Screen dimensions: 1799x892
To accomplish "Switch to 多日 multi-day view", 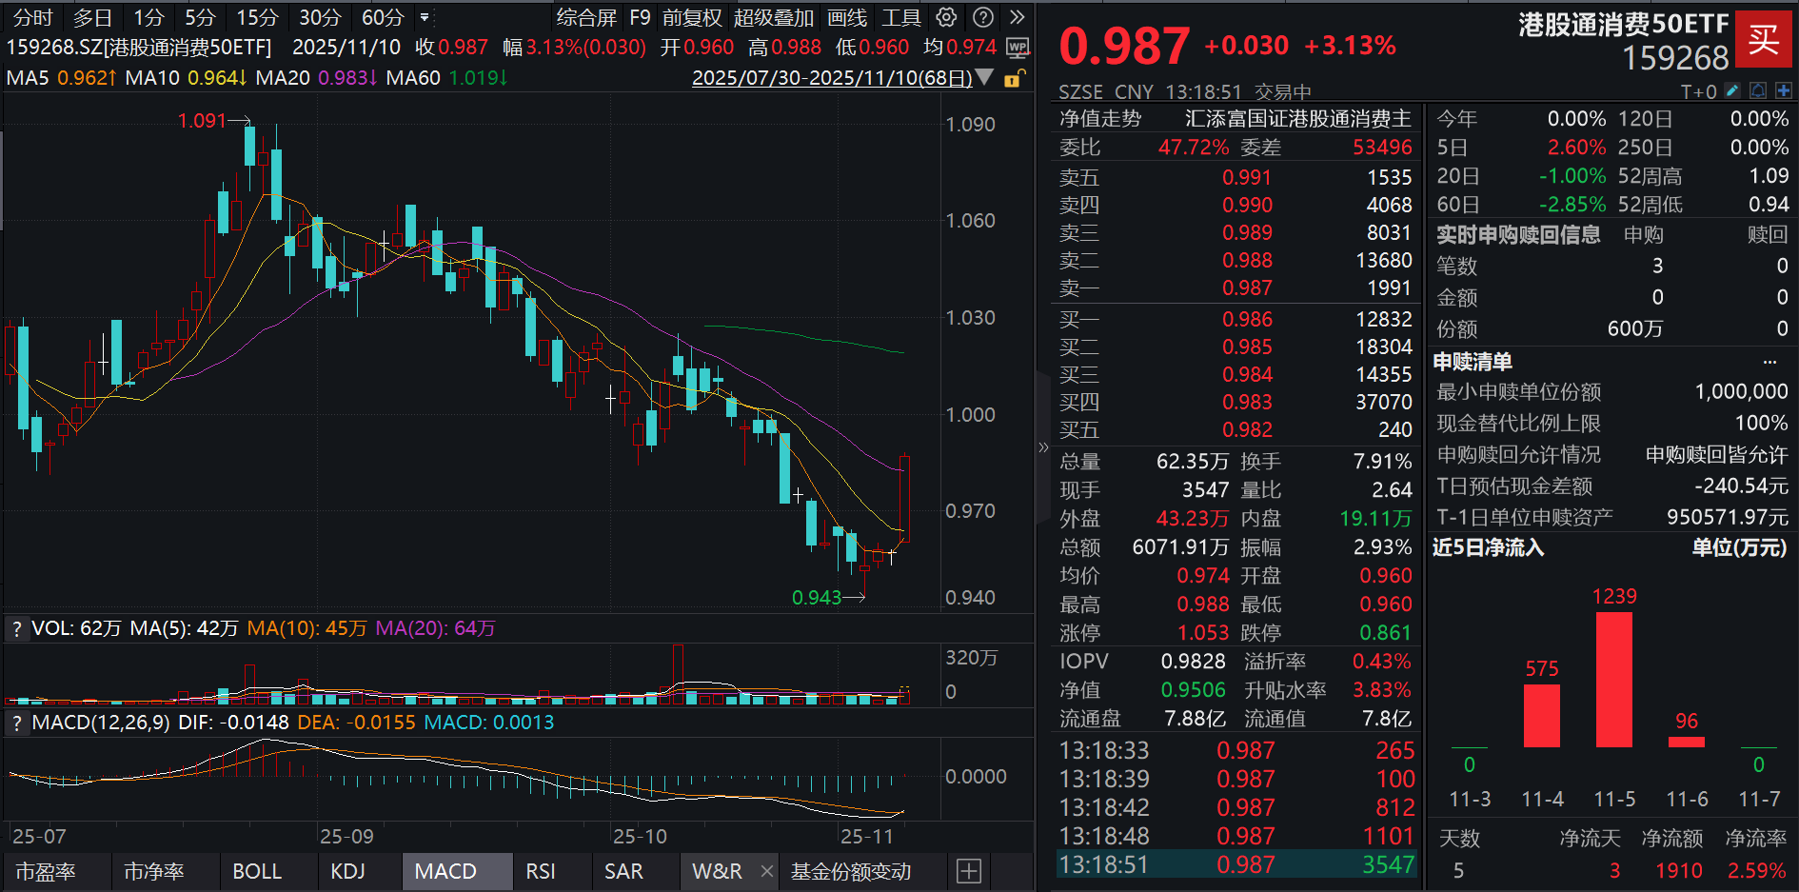I will [x=92, y=17].
